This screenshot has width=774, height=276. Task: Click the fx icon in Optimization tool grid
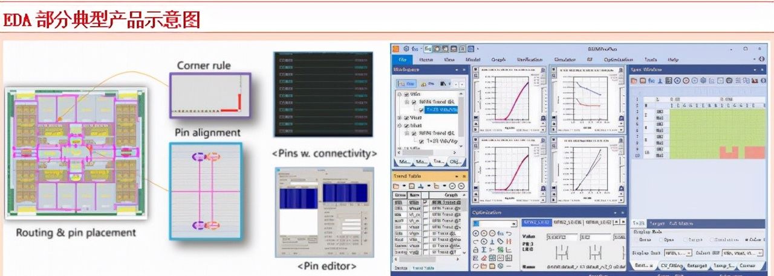(x=500, y=233)
